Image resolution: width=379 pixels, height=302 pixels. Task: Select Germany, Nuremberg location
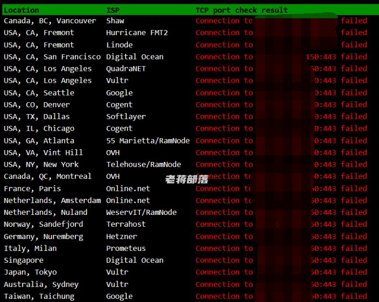tap(44, 237)
